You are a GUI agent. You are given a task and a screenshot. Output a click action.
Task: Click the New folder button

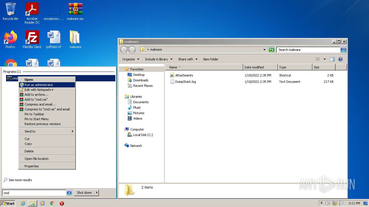(211, 59)
